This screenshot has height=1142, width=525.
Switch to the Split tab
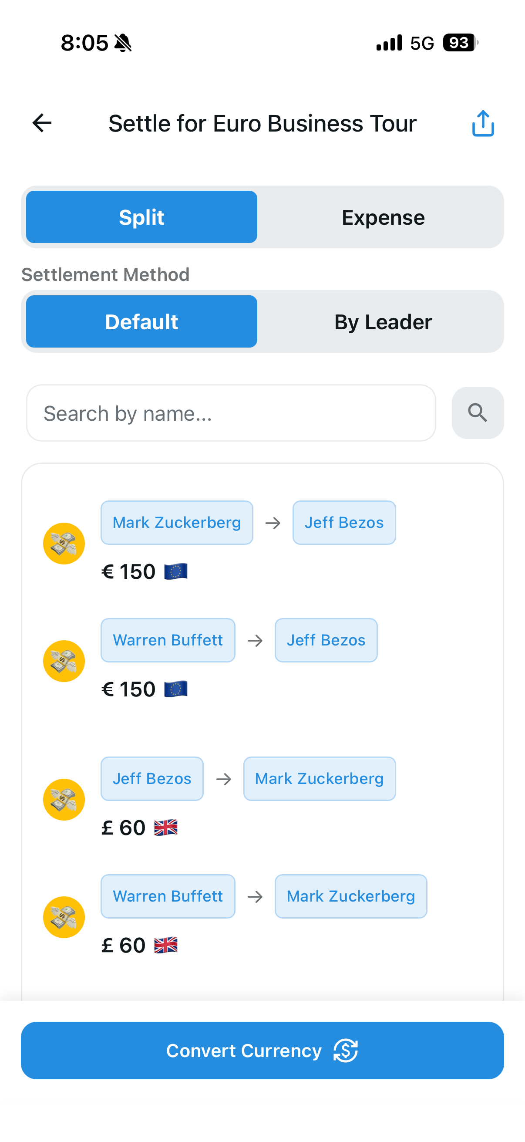click(141, 217)
